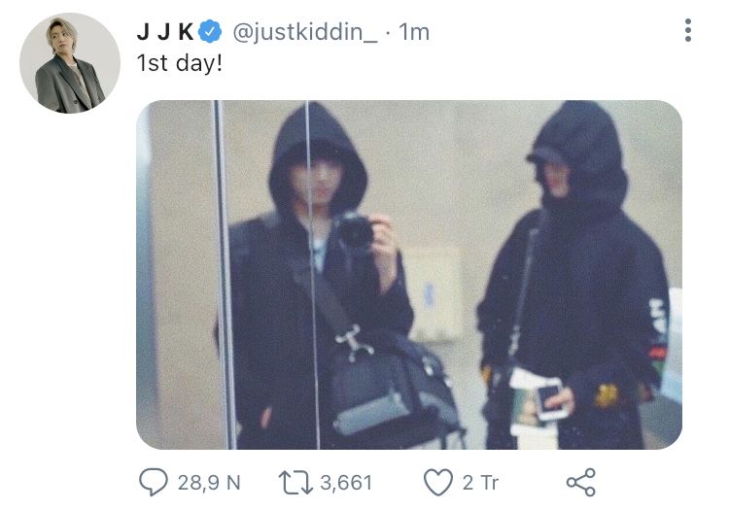Open the attached mirror selfie photo
729x510 pixels.
tap(409, 275)
